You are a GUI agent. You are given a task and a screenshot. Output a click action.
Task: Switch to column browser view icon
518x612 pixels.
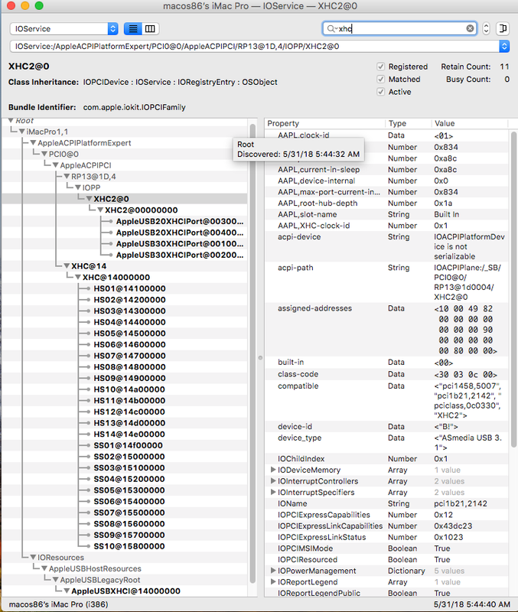pos(150,28)
